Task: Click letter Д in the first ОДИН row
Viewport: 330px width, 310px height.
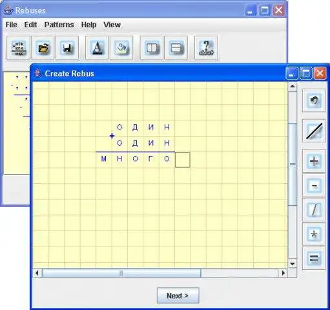Action: (135, 127)
